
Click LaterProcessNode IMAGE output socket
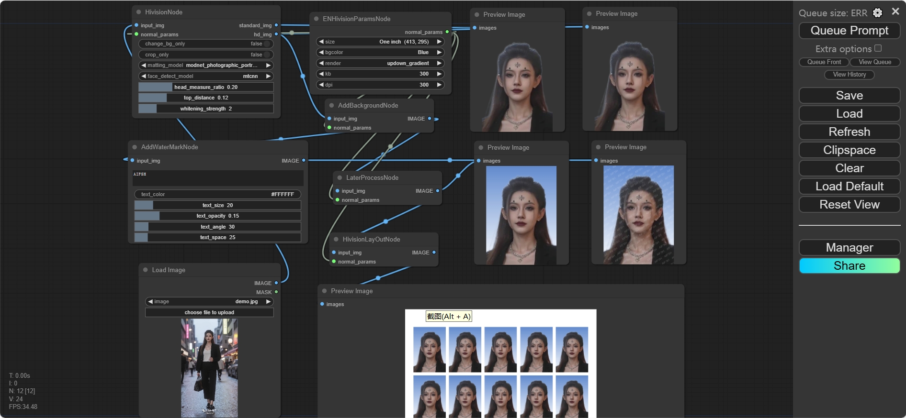click(x=438, y=190)
